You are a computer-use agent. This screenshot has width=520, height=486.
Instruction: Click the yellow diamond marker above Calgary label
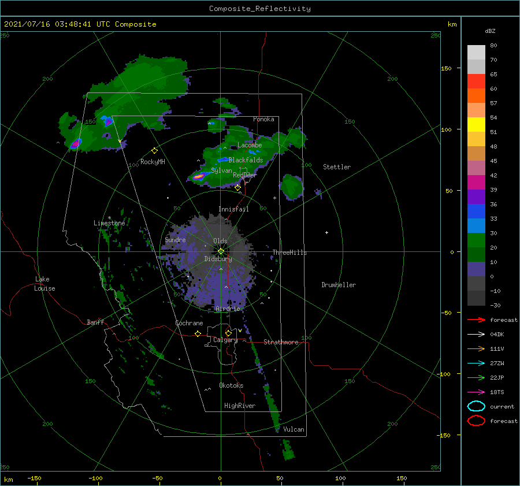(228, 333)
